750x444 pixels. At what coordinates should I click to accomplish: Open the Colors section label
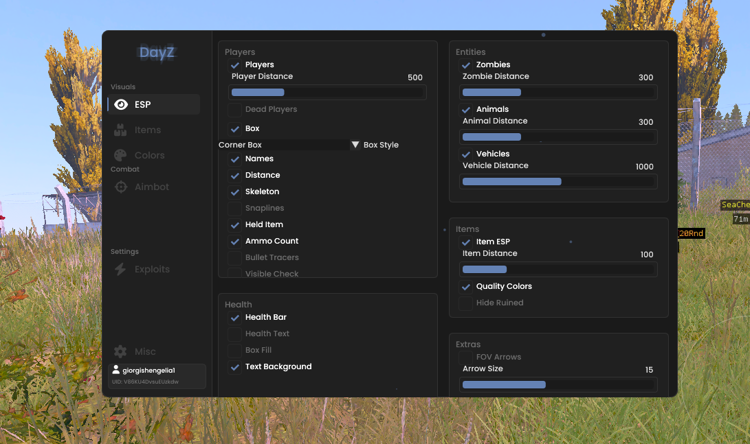click(150, 155)
